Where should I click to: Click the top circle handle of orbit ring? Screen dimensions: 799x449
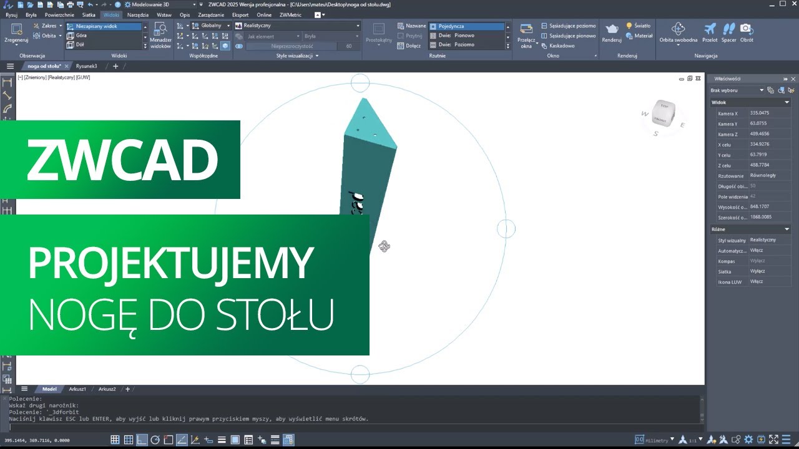click(x=360, y=83)
